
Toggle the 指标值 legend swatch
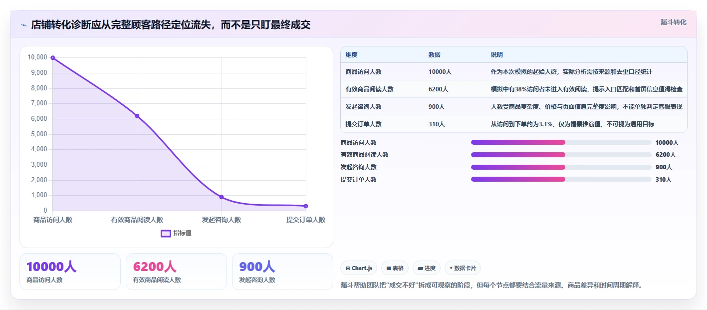click(166, 233)
